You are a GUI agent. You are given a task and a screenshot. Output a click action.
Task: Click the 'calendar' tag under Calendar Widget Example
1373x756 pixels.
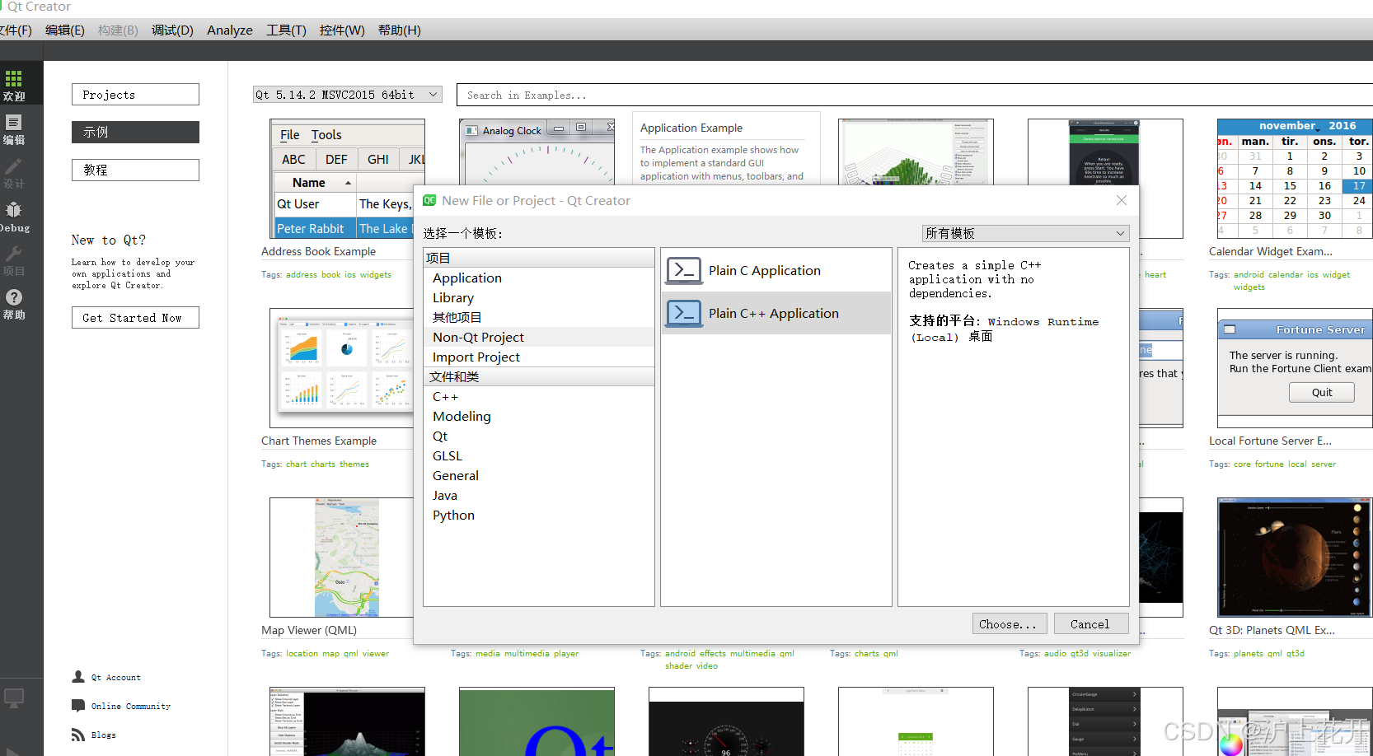[1286, 275]
